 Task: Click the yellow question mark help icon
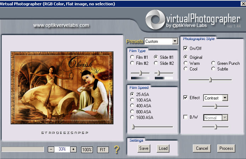pyautogui.click(x=116, y=149)
